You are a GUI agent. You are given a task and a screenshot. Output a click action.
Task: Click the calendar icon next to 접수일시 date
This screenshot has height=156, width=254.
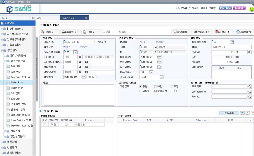(x=83, y=77)
